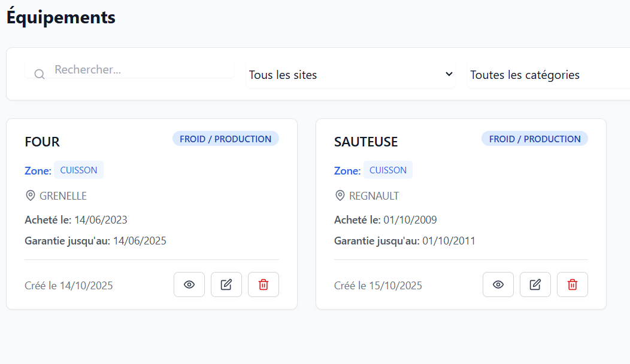Image resolution: width=630 pixels, height=364 pixels.
Task: Click the magnifying glass search icon
Action: (39, 74)
